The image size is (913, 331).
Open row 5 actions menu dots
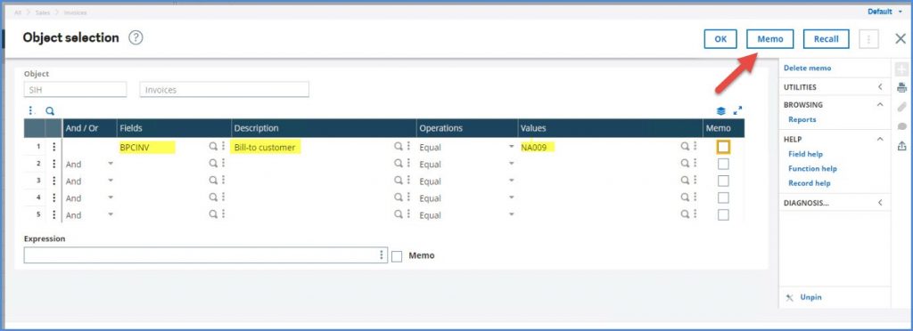54,214
